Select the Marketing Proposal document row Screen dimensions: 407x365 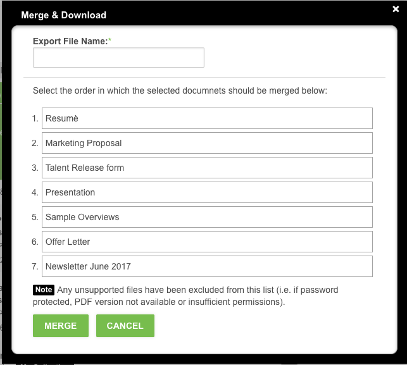pyautogui.click(x=207, y=143)
